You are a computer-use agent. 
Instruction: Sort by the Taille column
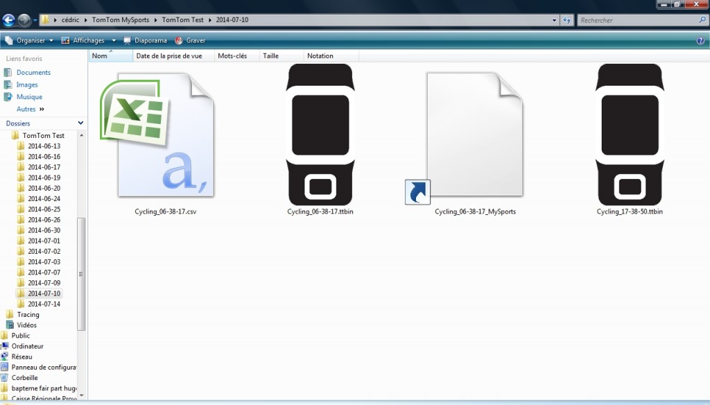click(282, 55)
